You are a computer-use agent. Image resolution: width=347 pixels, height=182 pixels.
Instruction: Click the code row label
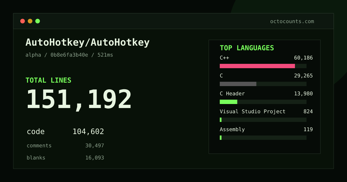pyautogui.click(x=36, y=132)
